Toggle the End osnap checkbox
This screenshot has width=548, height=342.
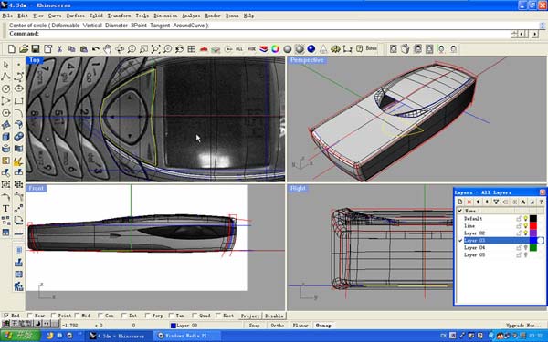point(6,316)
